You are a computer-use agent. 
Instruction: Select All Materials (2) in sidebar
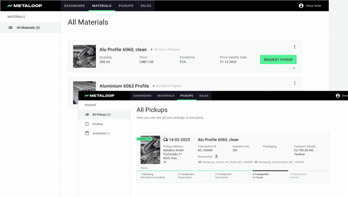[30, 28]
